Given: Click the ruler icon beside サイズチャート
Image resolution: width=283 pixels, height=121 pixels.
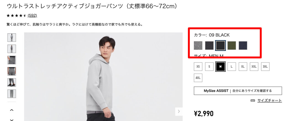Looking at the screenshot, I should pyautogui.click(x=253, y=101).
